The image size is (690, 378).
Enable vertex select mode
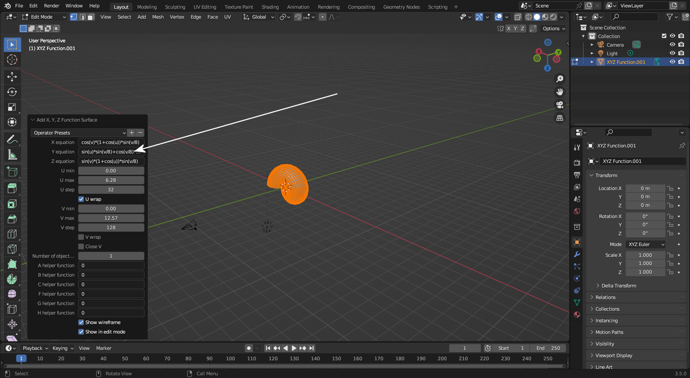point(74,17)
